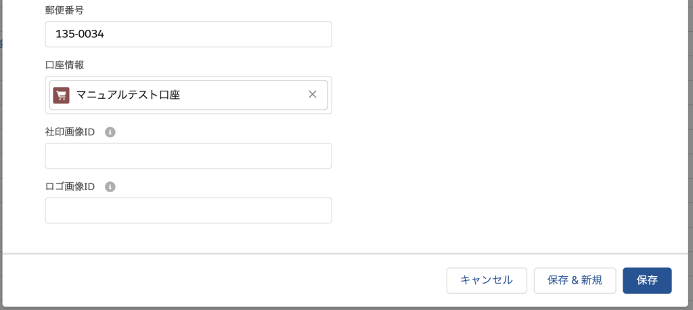
Task: Show info tooltip for 社印画像ID
Action: pyautogui.click(x=110, y=132)
